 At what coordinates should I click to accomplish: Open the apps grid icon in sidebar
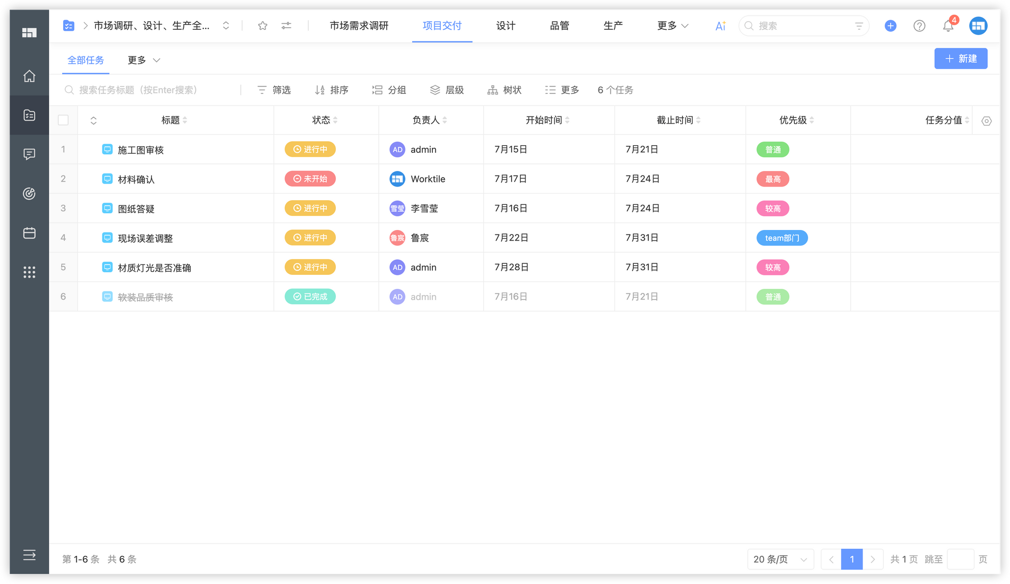point(29,272)
